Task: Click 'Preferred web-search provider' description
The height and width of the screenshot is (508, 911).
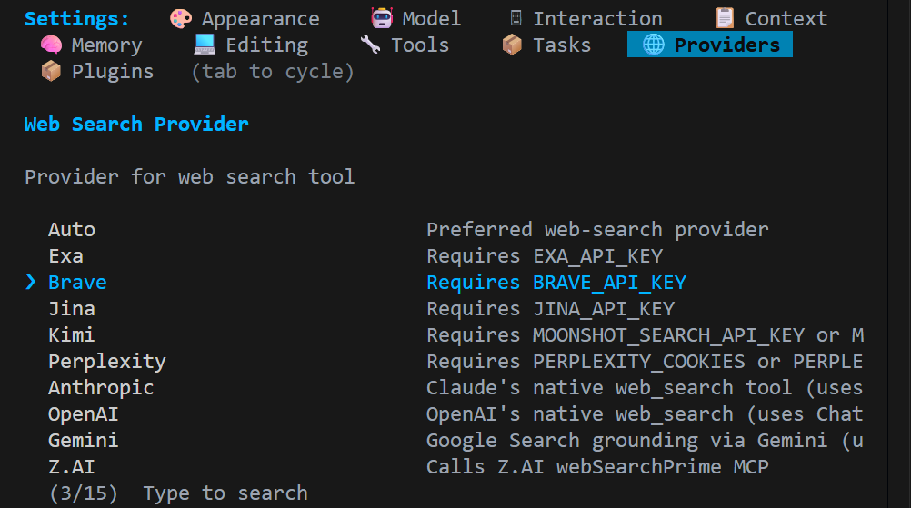Action: coord(597,230)
